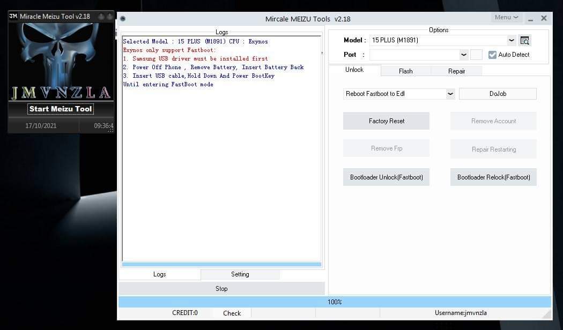Viewport: 563px width, 330px height.
Task: Open the Menu dropdown in title bar
Action: point(506,17)
